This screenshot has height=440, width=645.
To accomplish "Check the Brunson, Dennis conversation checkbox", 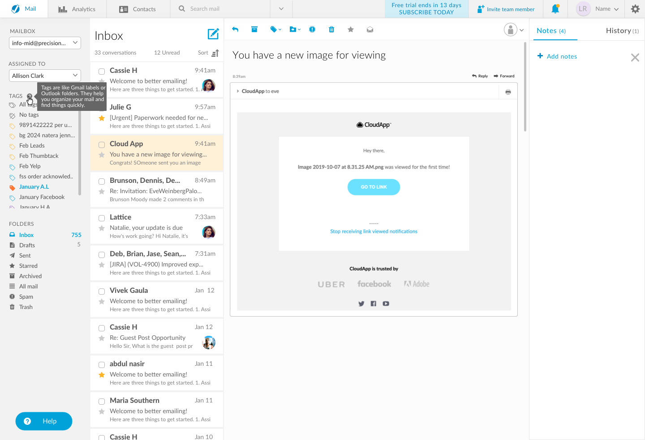I will 102,182.
